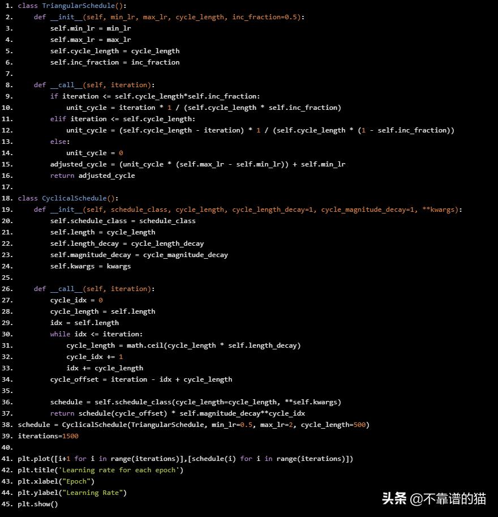Click the 'self.kwargs = kwargs' line
The width and height of the screenshot is (498, 517).
(90, 266)
